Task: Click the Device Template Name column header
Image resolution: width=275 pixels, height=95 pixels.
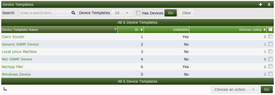Action: 59,29
